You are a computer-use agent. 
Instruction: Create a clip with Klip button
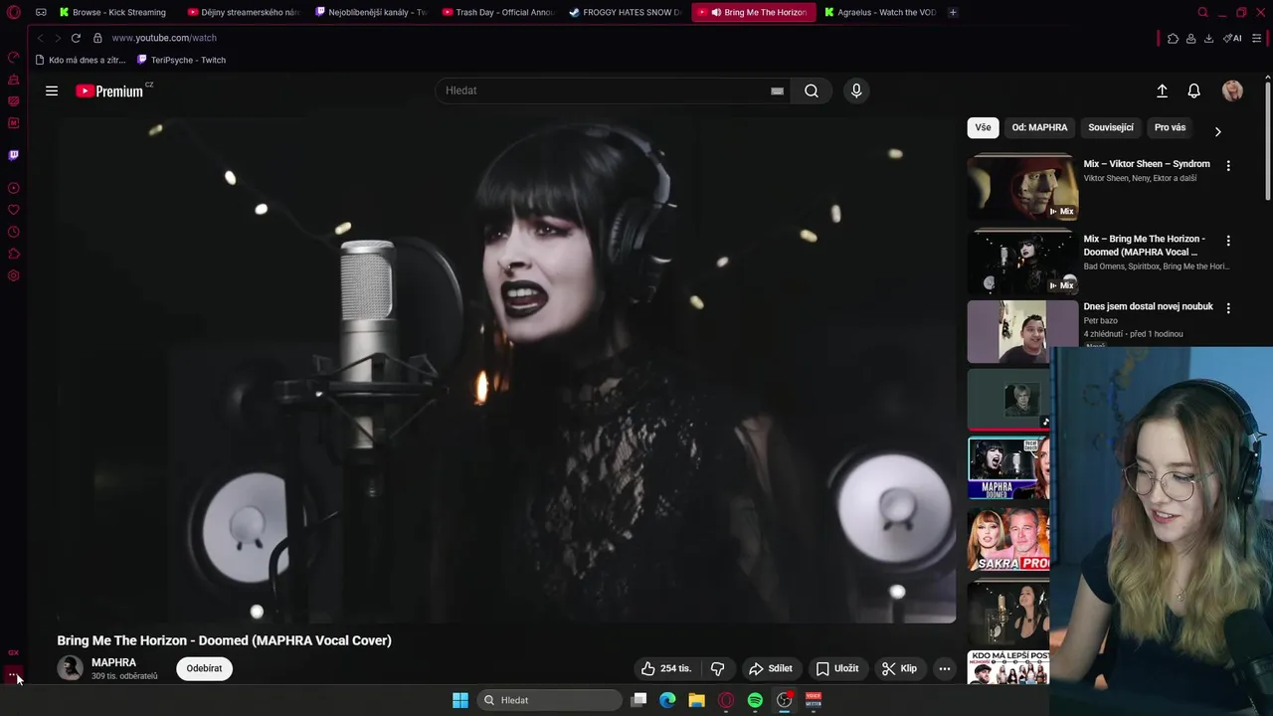(x=899, y=668)
